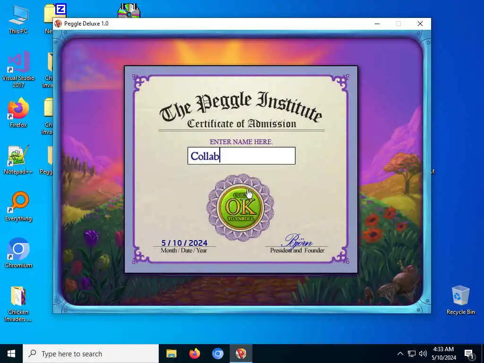This screenshot has width=484, height=363.
Task: Open the Windows Start menu
Action: click(x=11, y=354)
